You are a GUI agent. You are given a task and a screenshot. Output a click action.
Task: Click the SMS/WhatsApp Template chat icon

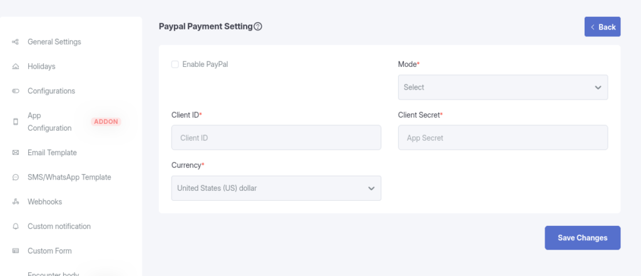tap(15, 177)
